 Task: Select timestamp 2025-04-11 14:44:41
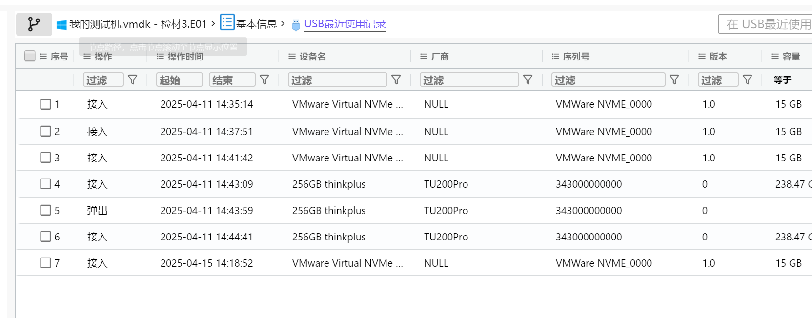click(x=207, y=237)
